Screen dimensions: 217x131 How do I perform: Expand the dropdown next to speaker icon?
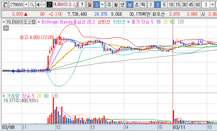pyautogui.click(x=44, y=5)
